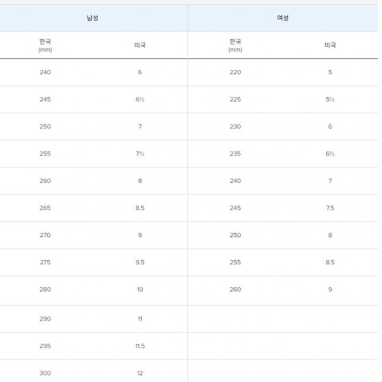The image size is (382, 382).
Task: Select men's US size 11.5 cell
Action: [140, 346]
